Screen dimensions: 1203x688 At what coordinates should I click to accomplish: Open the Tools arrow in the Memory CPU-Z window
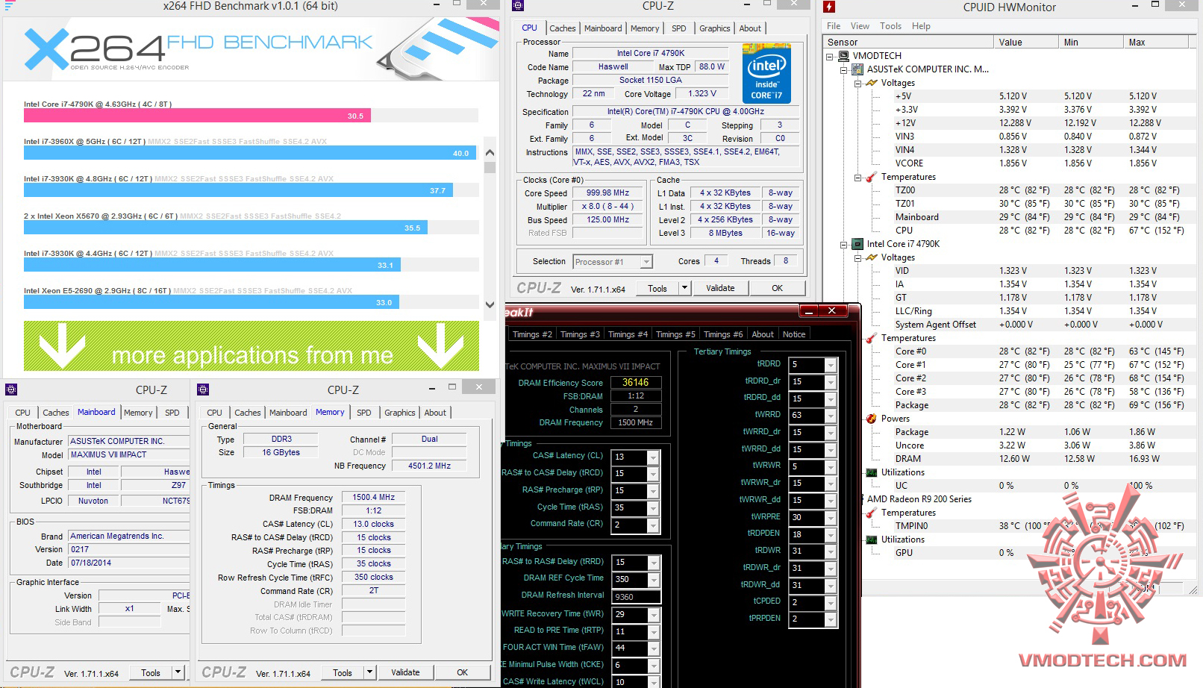(369, 672)
